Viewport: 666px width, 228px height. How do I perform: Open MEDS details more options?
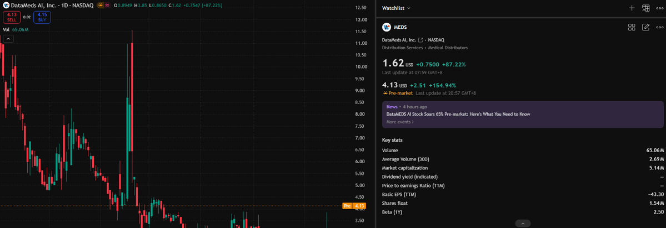(659, 27)
